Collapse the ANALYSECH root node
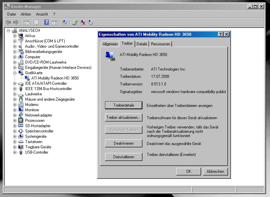This screenshot has width=270, height=197. (x=8, y=30)
